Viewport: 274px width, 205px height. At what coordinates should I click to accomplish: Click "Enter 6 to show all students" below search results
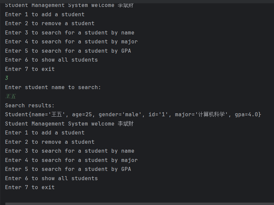click(x=51, y=179)
